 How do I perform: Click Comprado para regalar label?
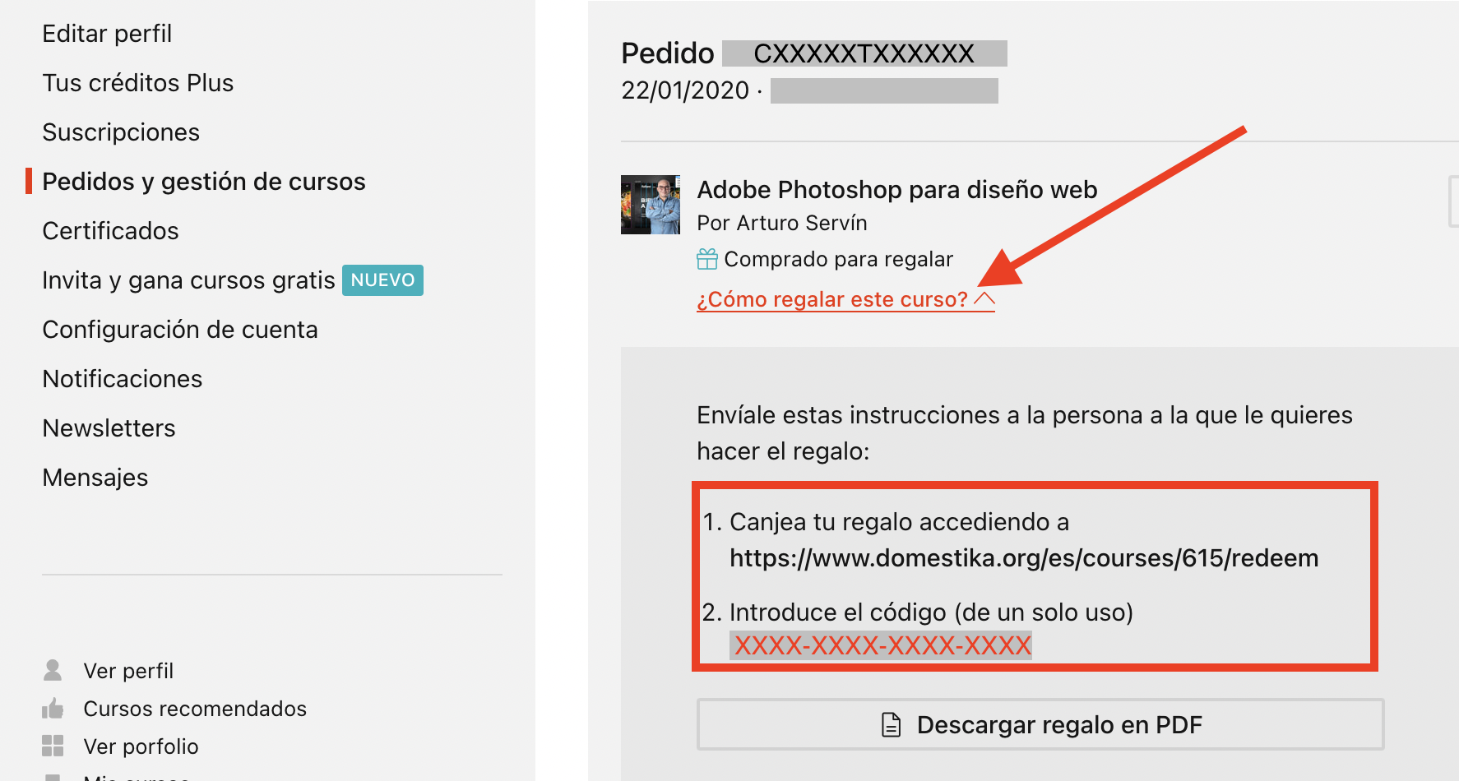tap(838, 260)
